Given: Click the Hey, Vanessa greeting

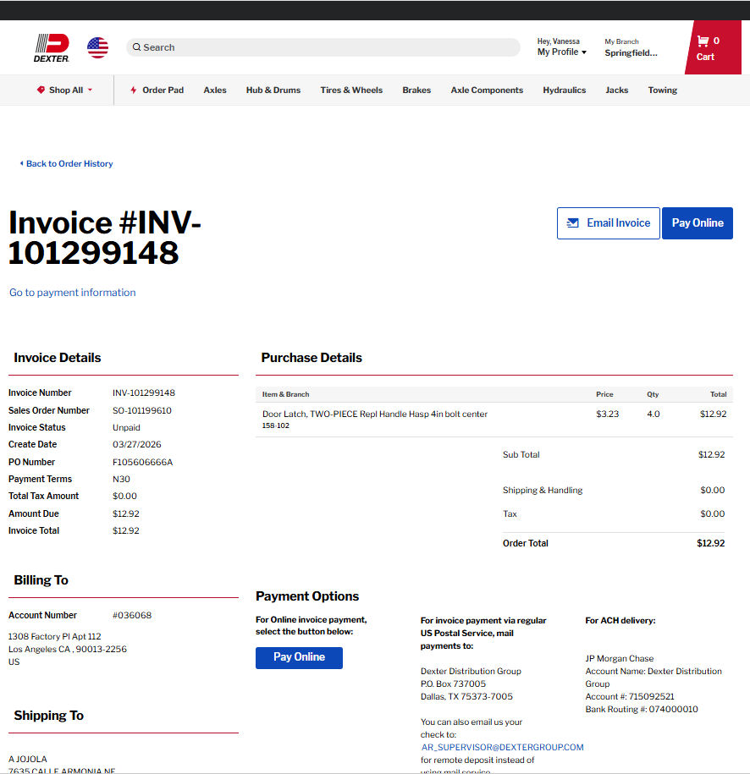Looking at the screenshot, I should (559, 41).
